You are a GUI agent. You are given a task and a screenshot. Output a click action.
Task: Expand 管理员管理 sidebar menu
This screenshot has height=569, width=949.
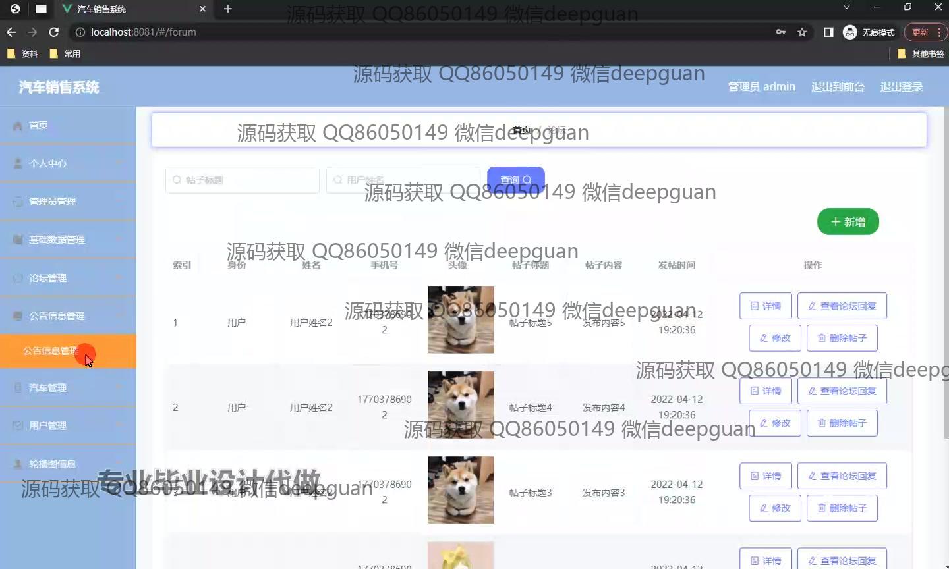click(x=68, y=202)
